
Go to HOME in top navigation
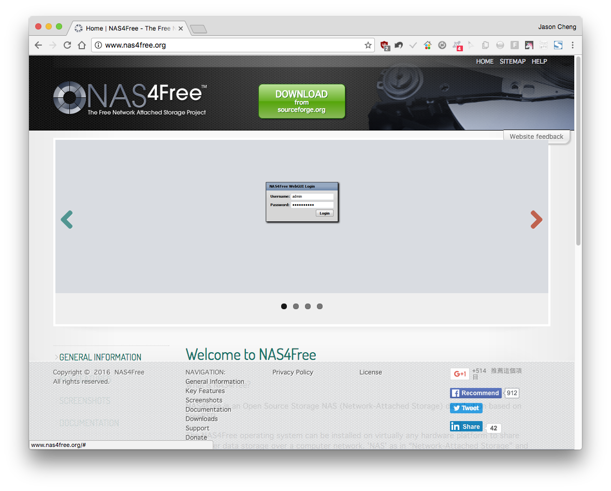coord(485,62)
